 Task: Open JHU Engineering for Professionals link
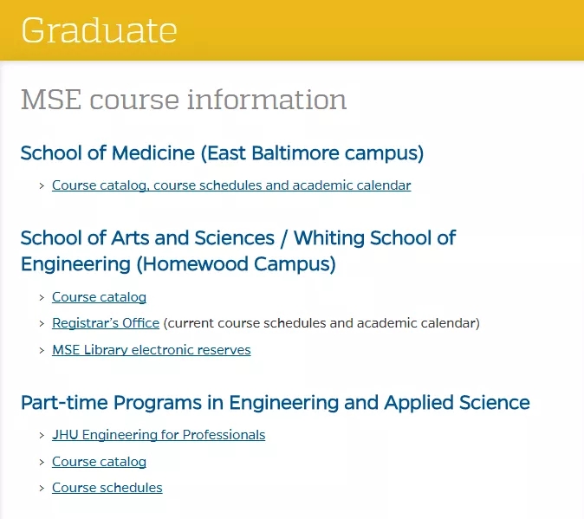click(x=159, y=435)
